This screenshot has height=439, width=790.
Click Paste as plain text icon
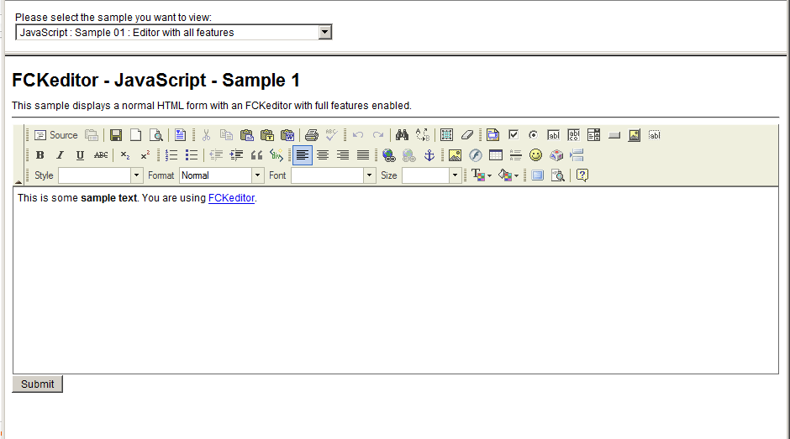(x=266, y=135)
